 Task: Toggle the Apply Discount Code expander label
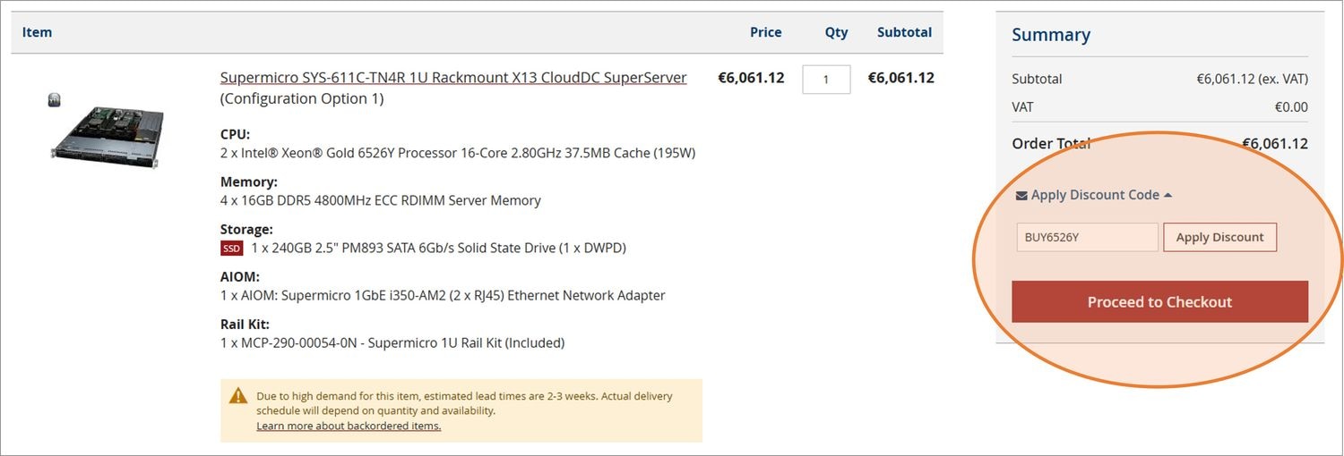click(x=1095, y=195)
